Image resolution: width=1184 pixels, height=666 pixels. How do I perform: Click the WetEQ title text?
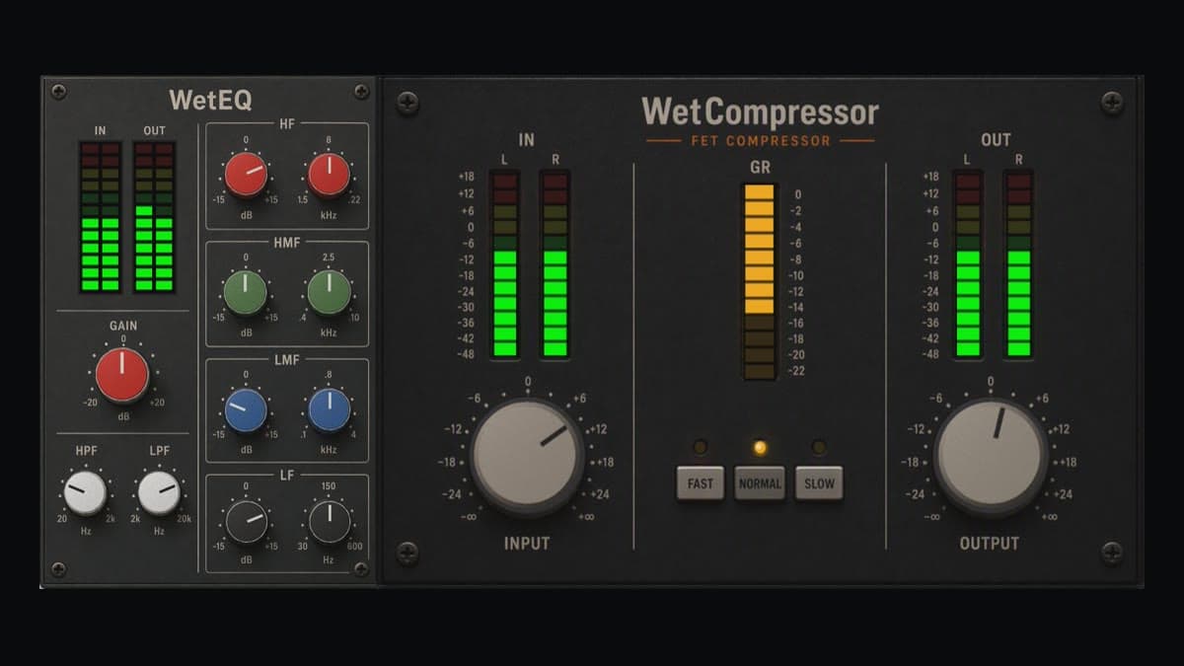click(x=210, y=100)
